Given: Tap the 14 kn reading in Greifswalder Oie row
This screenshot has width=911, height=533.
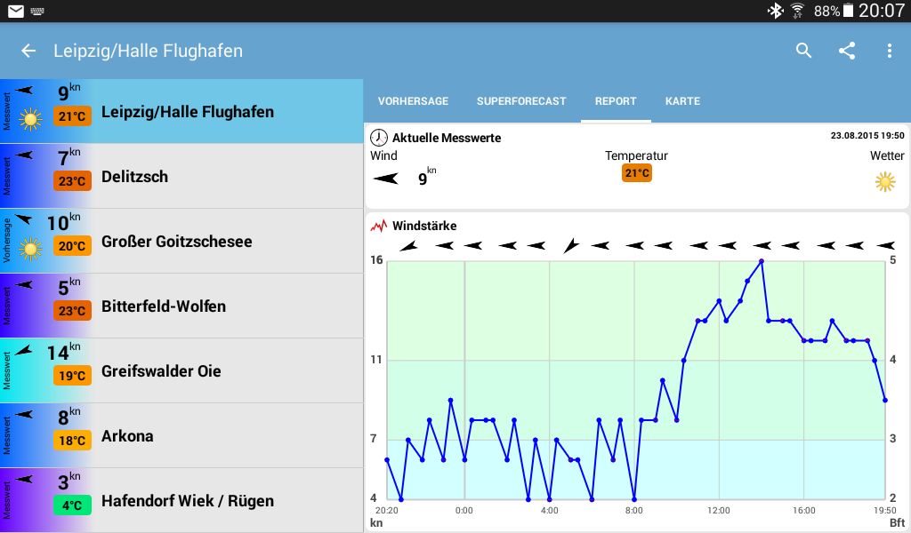Looking at the screenshot, I should click(x=64, y=352).
